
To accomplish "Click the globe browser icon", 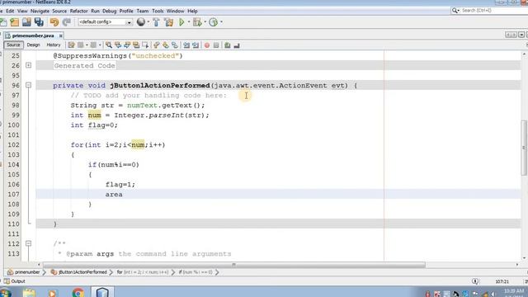I will tap(141, 22).
